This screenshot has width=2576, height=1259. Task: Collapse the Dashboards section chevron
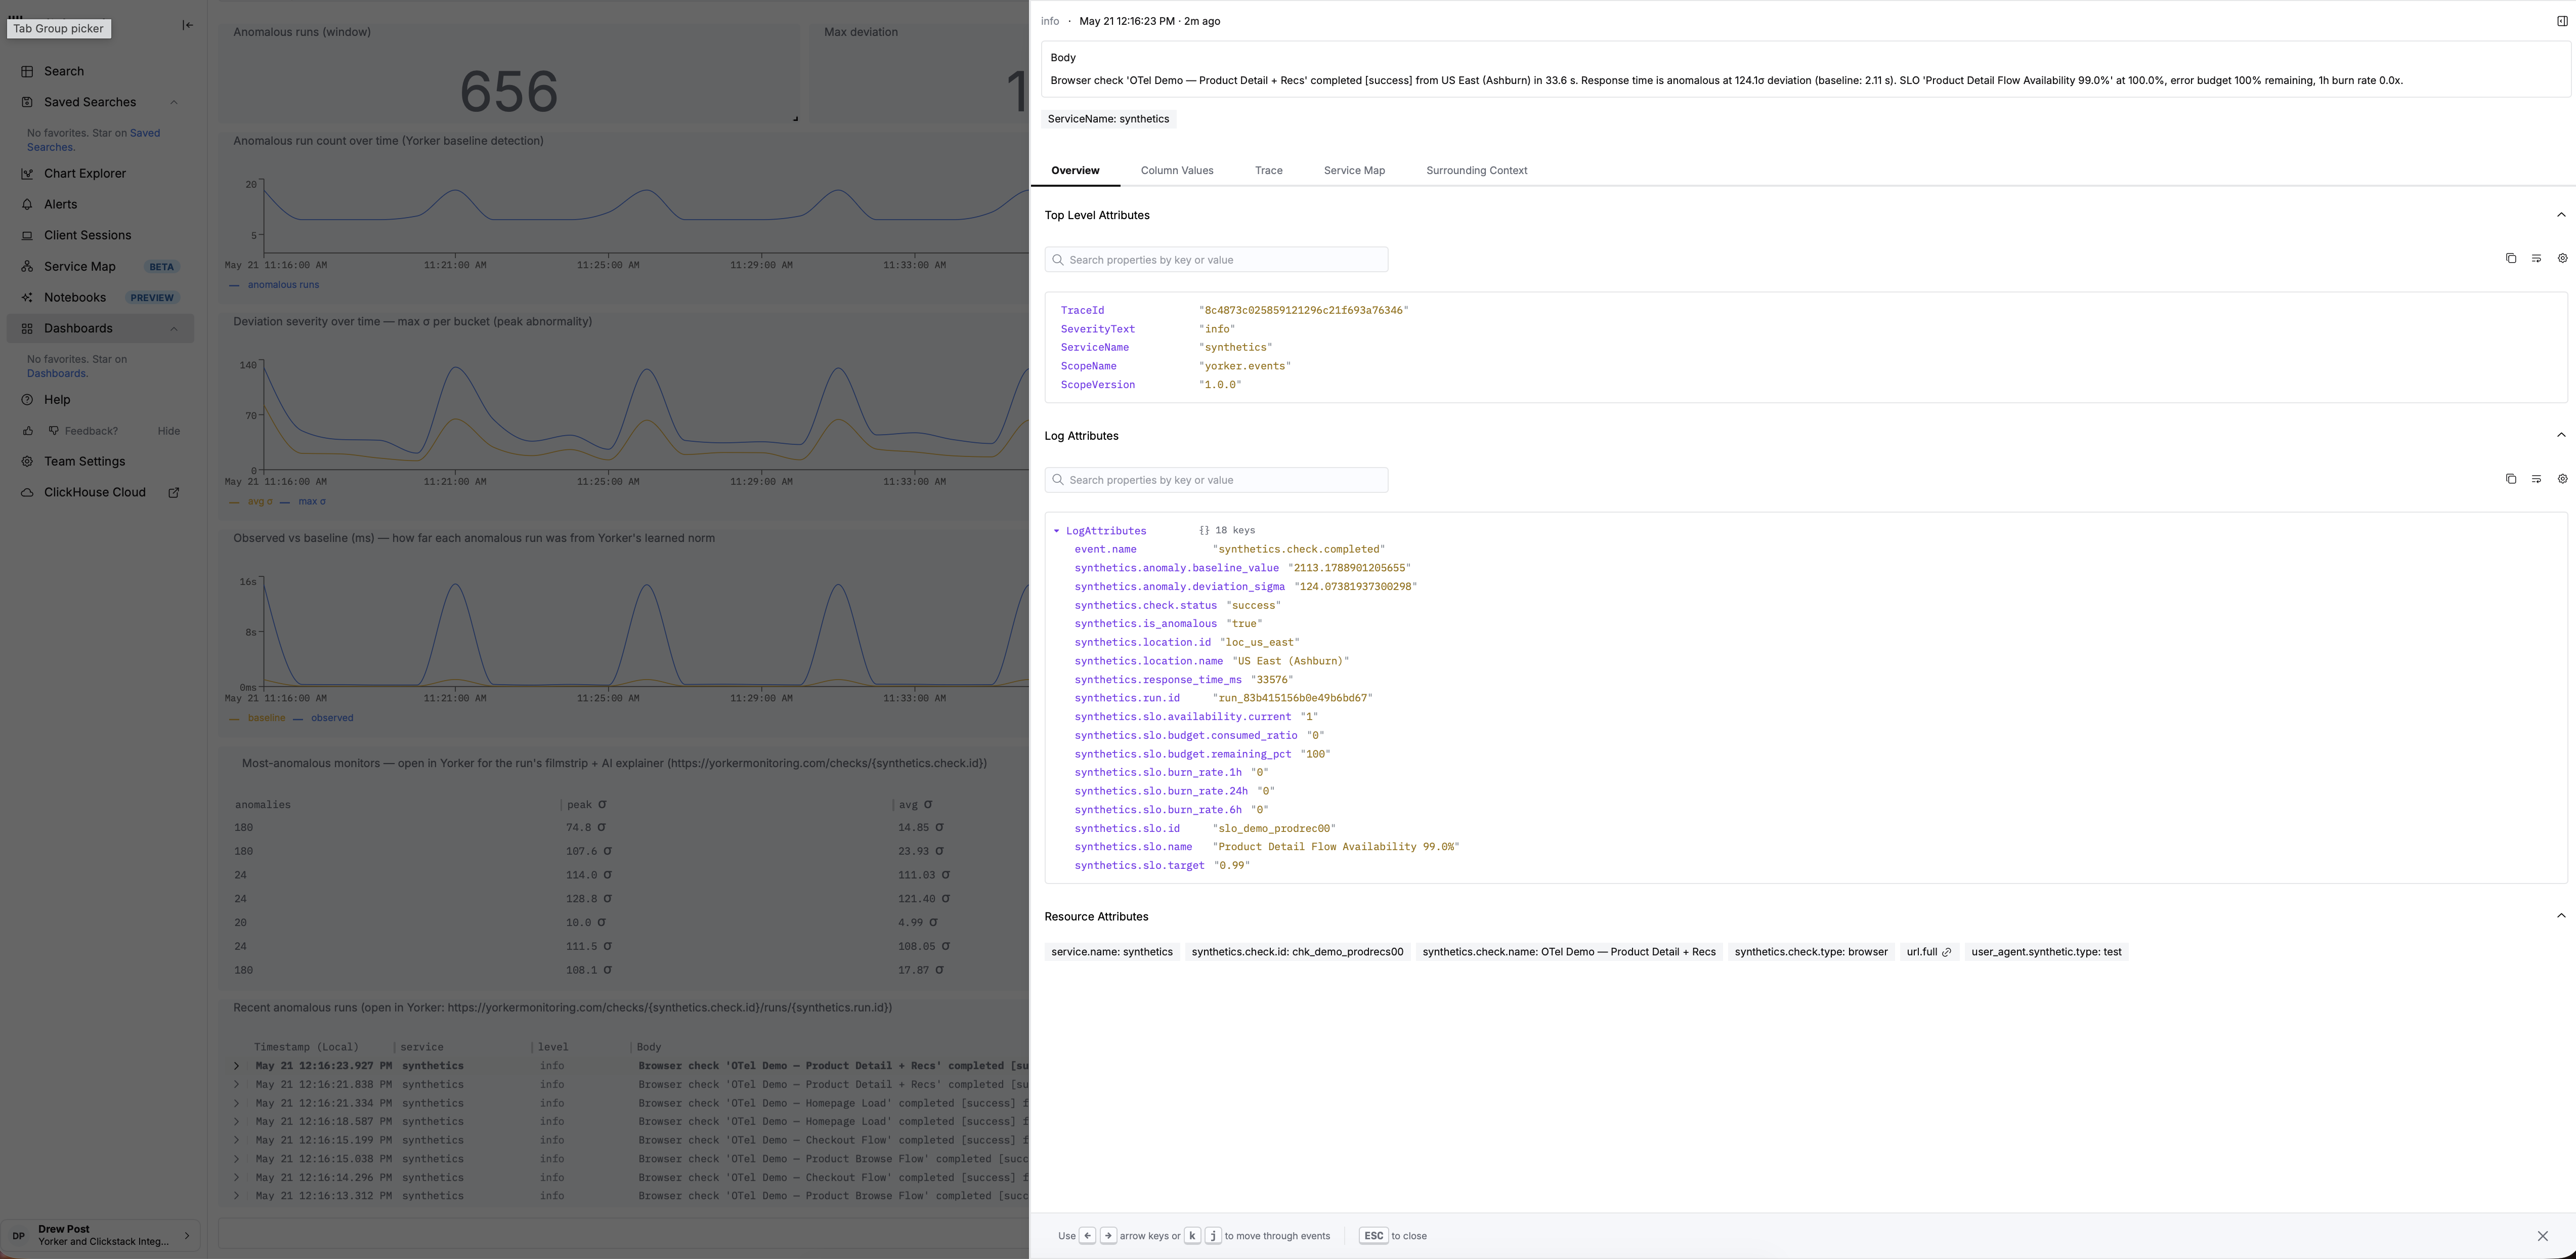(x=174, y=328)
